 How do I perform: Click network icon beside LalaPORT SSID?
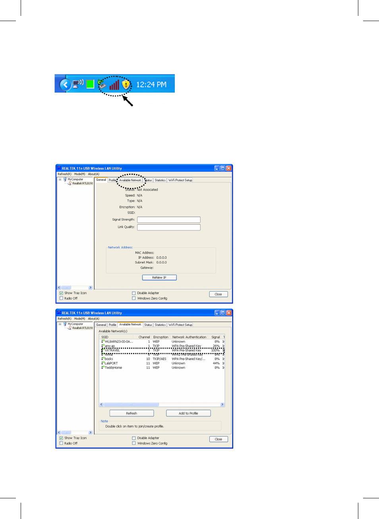pos(103,363)
